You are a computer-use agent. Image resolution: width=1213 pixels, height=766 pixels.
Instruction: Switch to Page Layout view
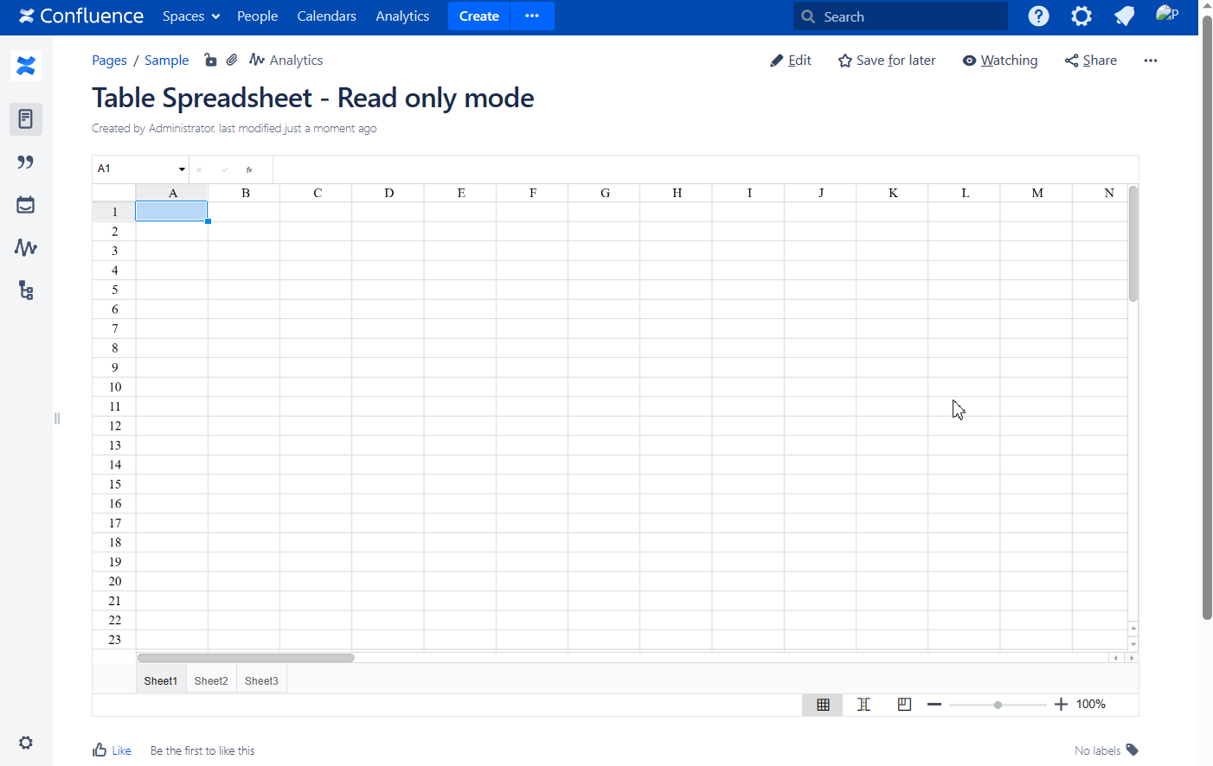click(863, 705)
